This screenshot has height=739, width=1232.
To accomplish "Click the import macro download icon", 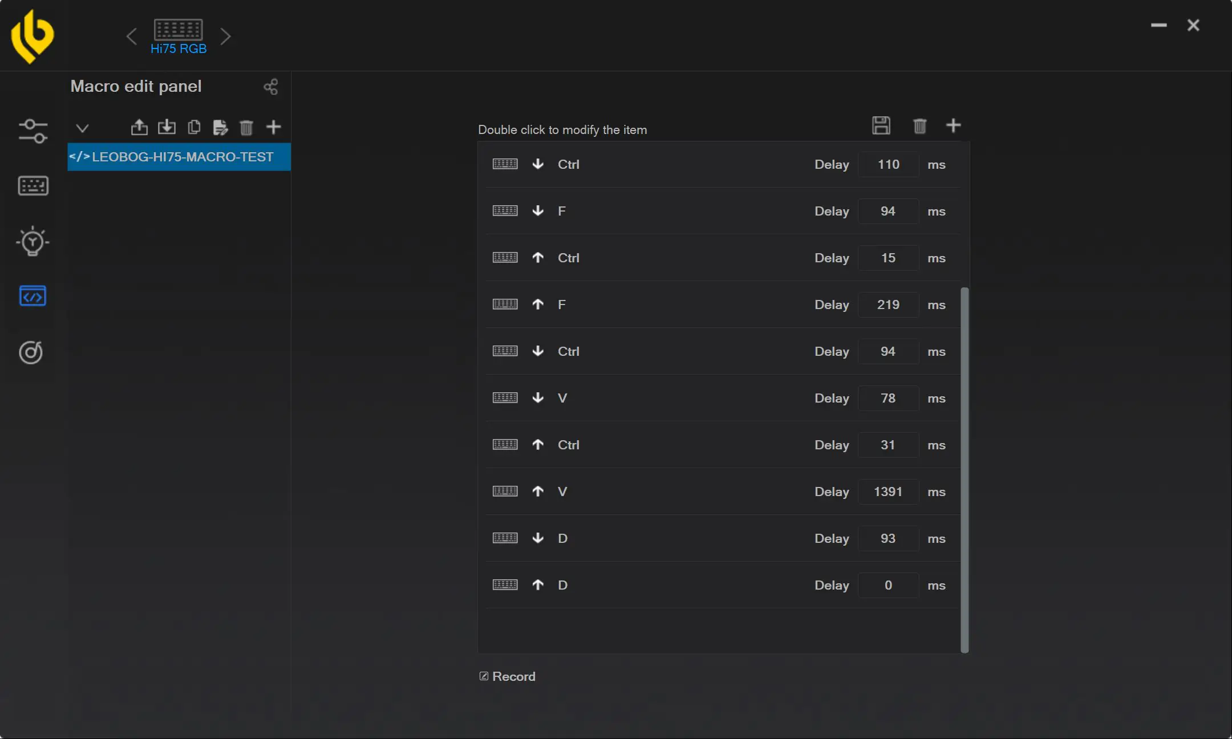I will point(167,127).
